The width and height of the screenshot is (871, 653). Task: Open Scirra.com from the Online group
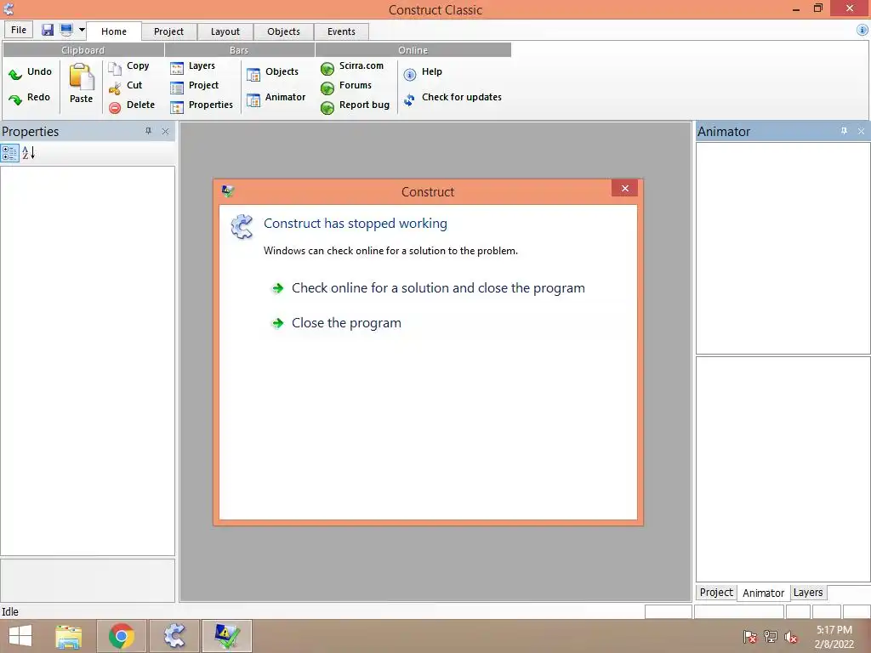point(351,66)
